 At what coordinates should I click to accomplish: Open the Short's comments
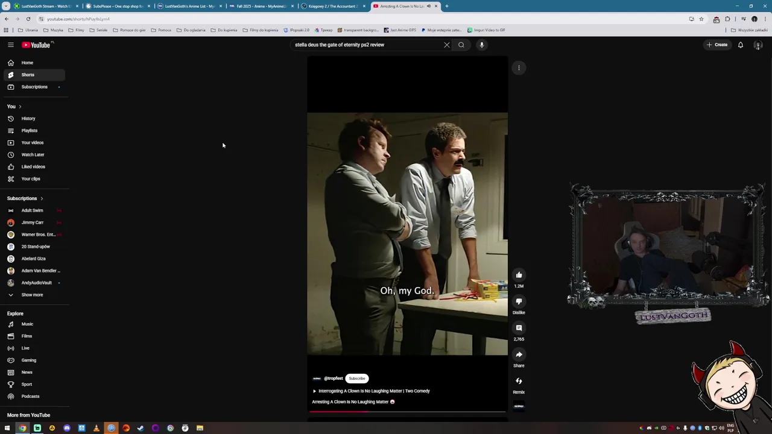click(x=519, y=328)
